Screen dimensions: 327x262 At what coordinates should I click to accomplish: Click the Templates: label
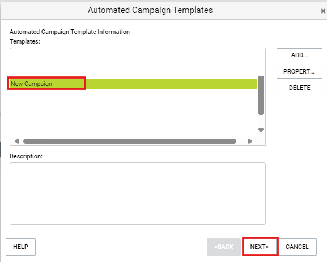point(25,41)
